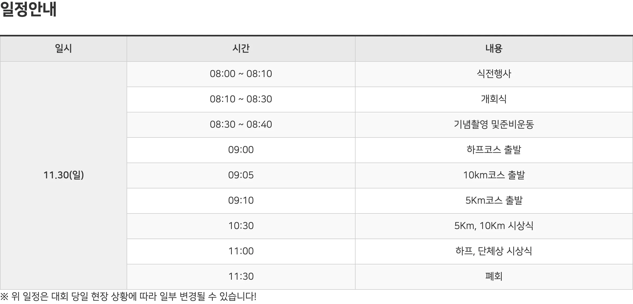This screenshot has width=633, height=304.
Task: Click the 08:10 ~ 08:30 time cell
Action: 241,99
